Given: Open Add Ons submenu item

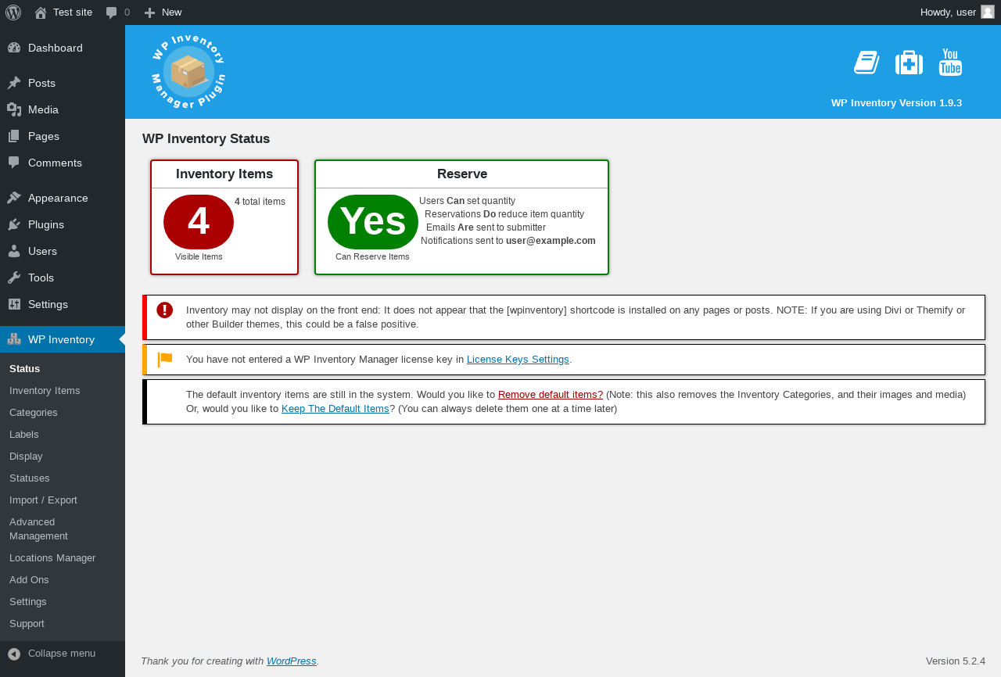Looking at the screenshot, I should 29,579.
